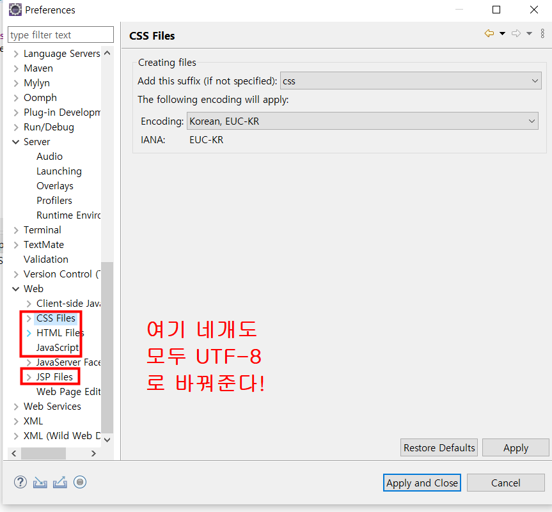This screenshot has width=552, height=512.
Task: Click the forward navigation arrow icon
Action: (x=516, y=33)
